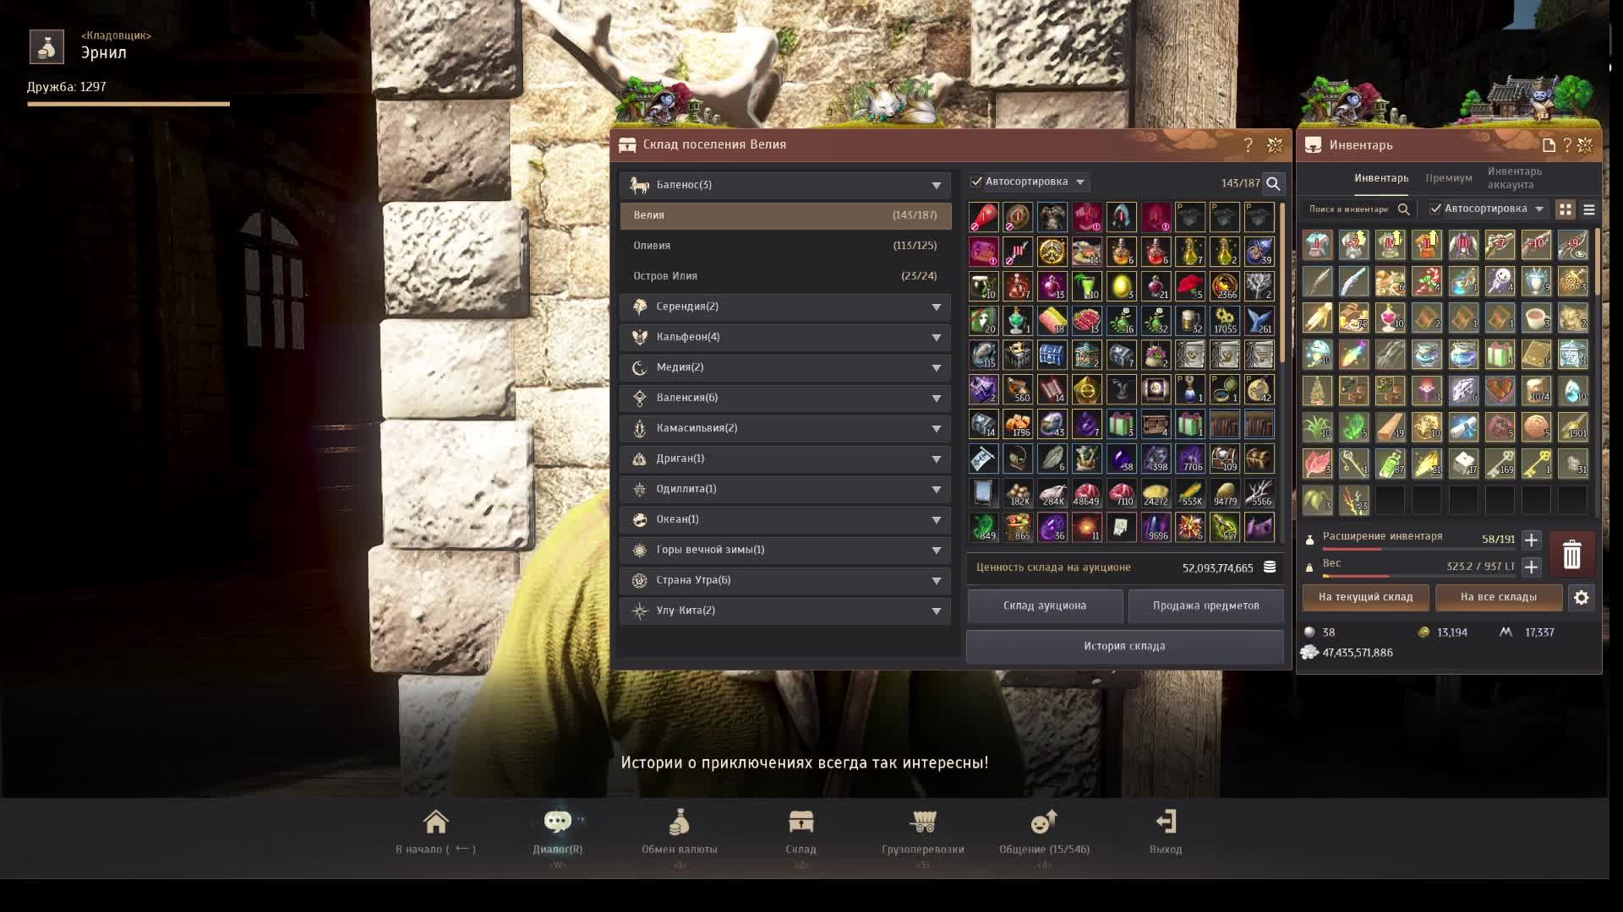Select the Склад icon in bottom menu

tap(801, 823)
